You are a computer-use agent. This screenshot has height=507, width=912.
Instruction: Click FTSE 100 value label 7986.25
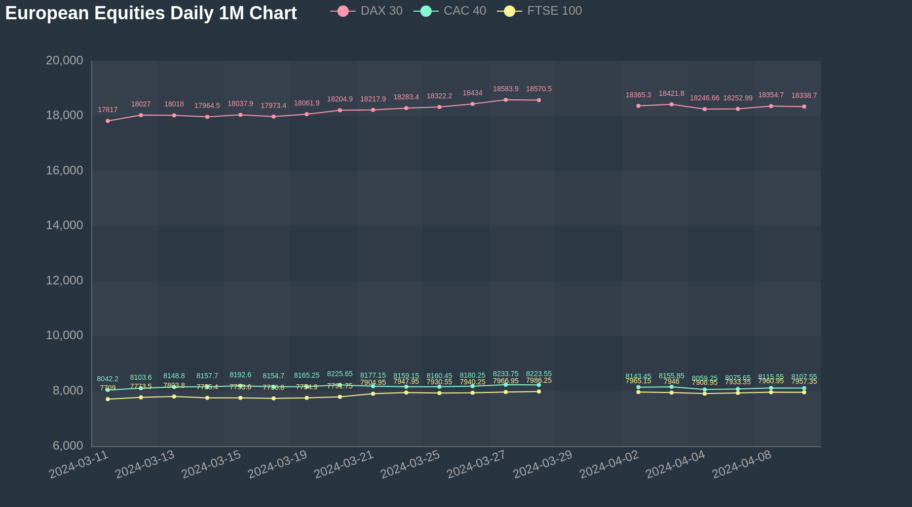tap(539, 381)
